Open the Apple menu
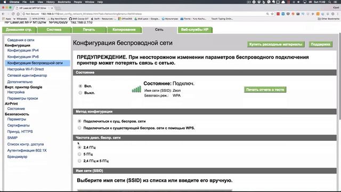 [5, 2]
